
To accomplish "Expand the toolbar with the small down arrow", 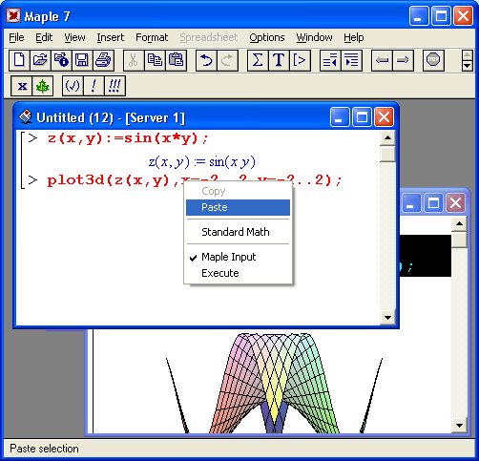I will click(467, 66).
